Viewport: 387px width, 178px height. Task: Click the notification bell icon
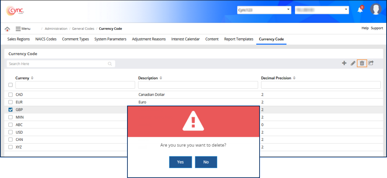[x=360, y=10]
